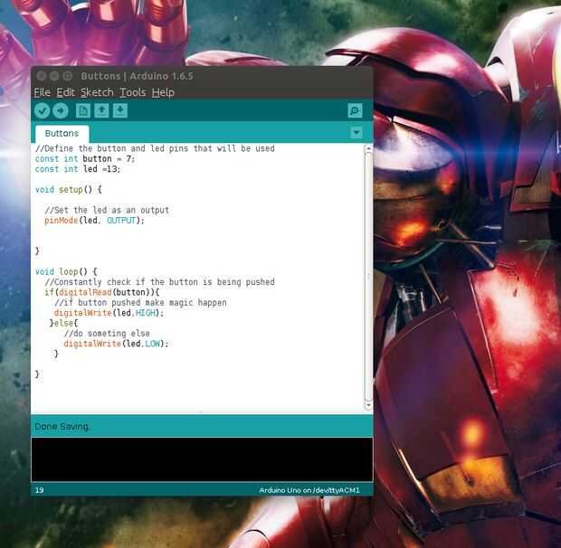Click the 'pinMode(led, OUTPUT);' line
561x548 pixels.
point(94,221)
